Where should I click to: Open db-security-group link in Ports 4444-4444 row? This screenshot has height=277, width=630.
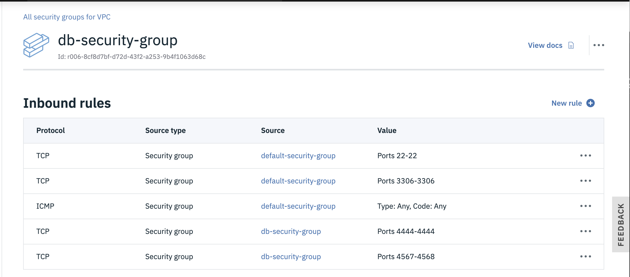click(x=291, y=232)
